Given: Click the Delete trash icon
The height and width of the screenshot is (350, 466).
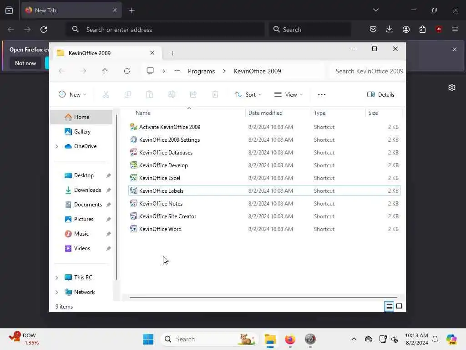Looking at the screenshot, I should click(x=215, y=95).
